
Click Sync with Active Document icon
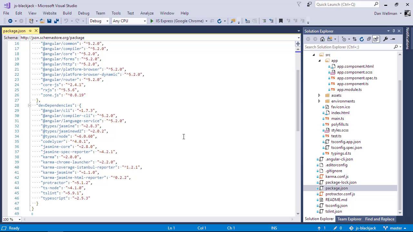click(x=355, y=39)
